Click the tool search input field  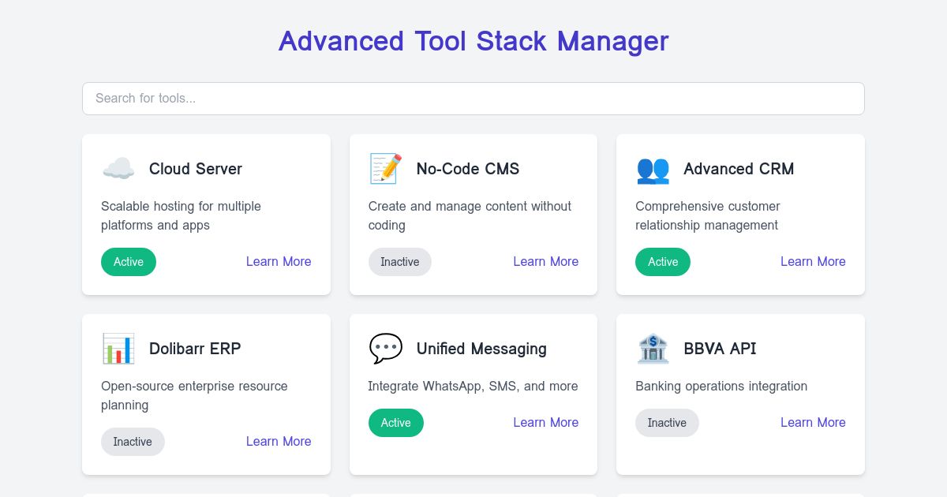(x=473, y=99)
